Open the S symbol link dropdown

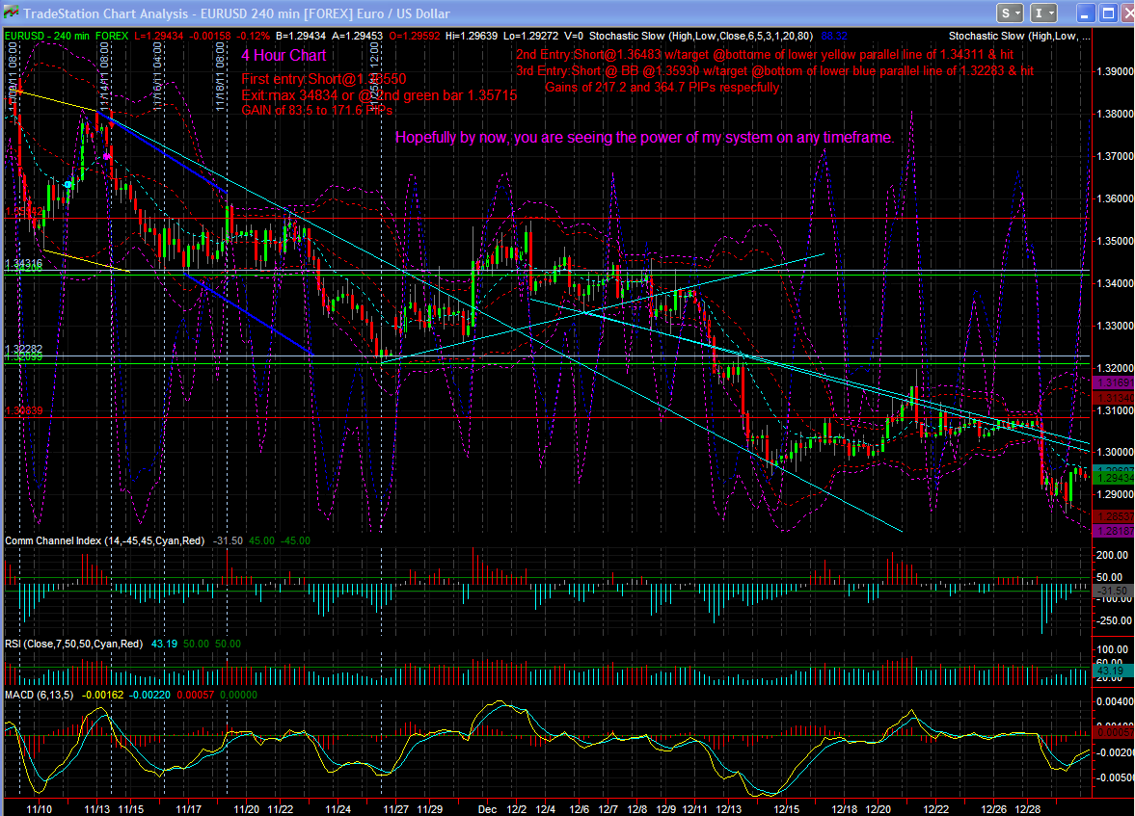click(1010, 13)
